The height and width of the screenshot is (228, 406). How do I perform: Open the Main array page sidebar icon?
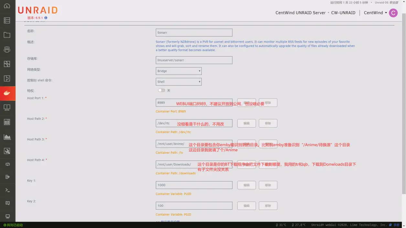point(7,20)
